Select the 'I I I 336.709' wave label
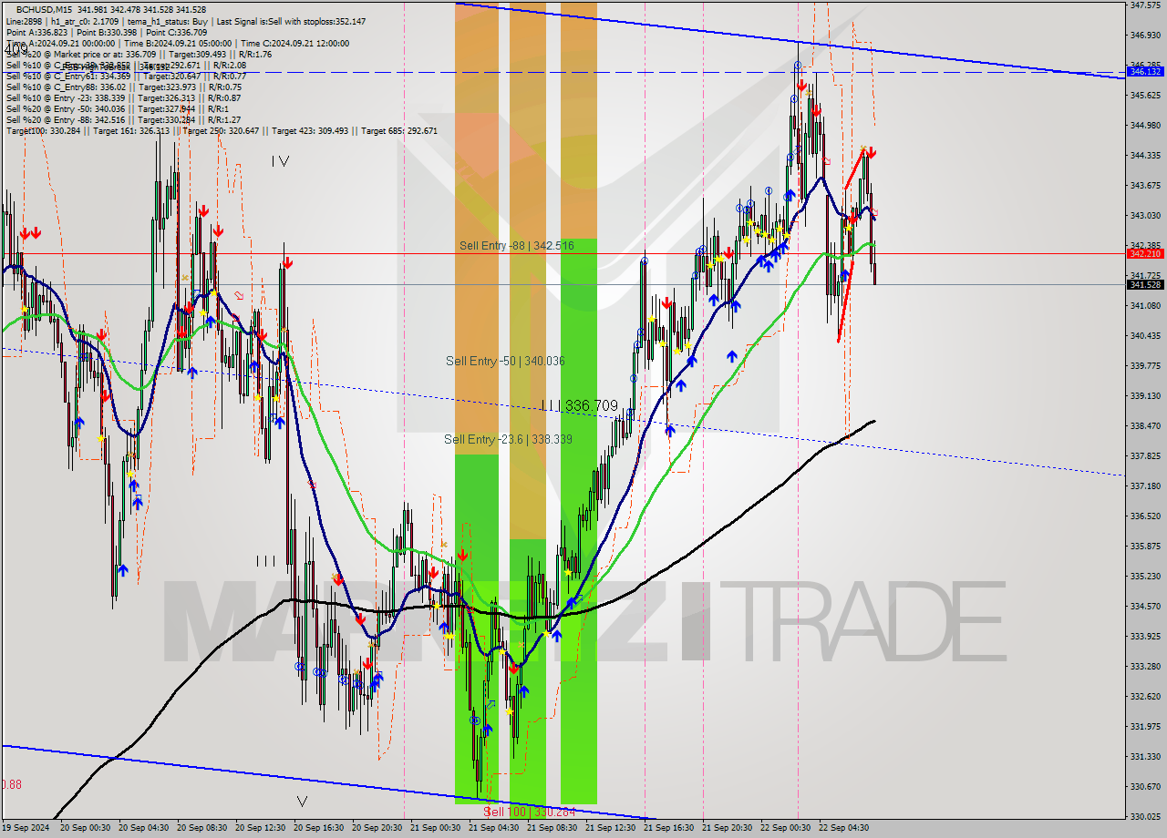 (579, 405)
